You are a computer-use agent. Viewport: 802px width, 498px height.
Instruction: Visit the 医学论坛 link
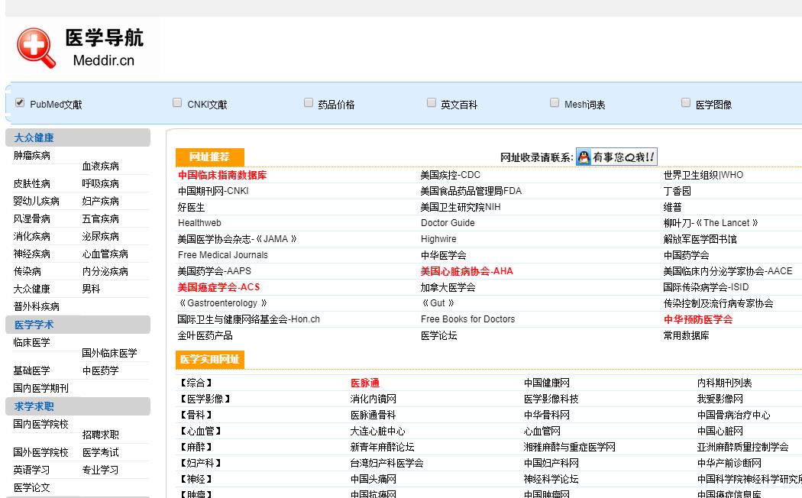click(x=438, y=336)
